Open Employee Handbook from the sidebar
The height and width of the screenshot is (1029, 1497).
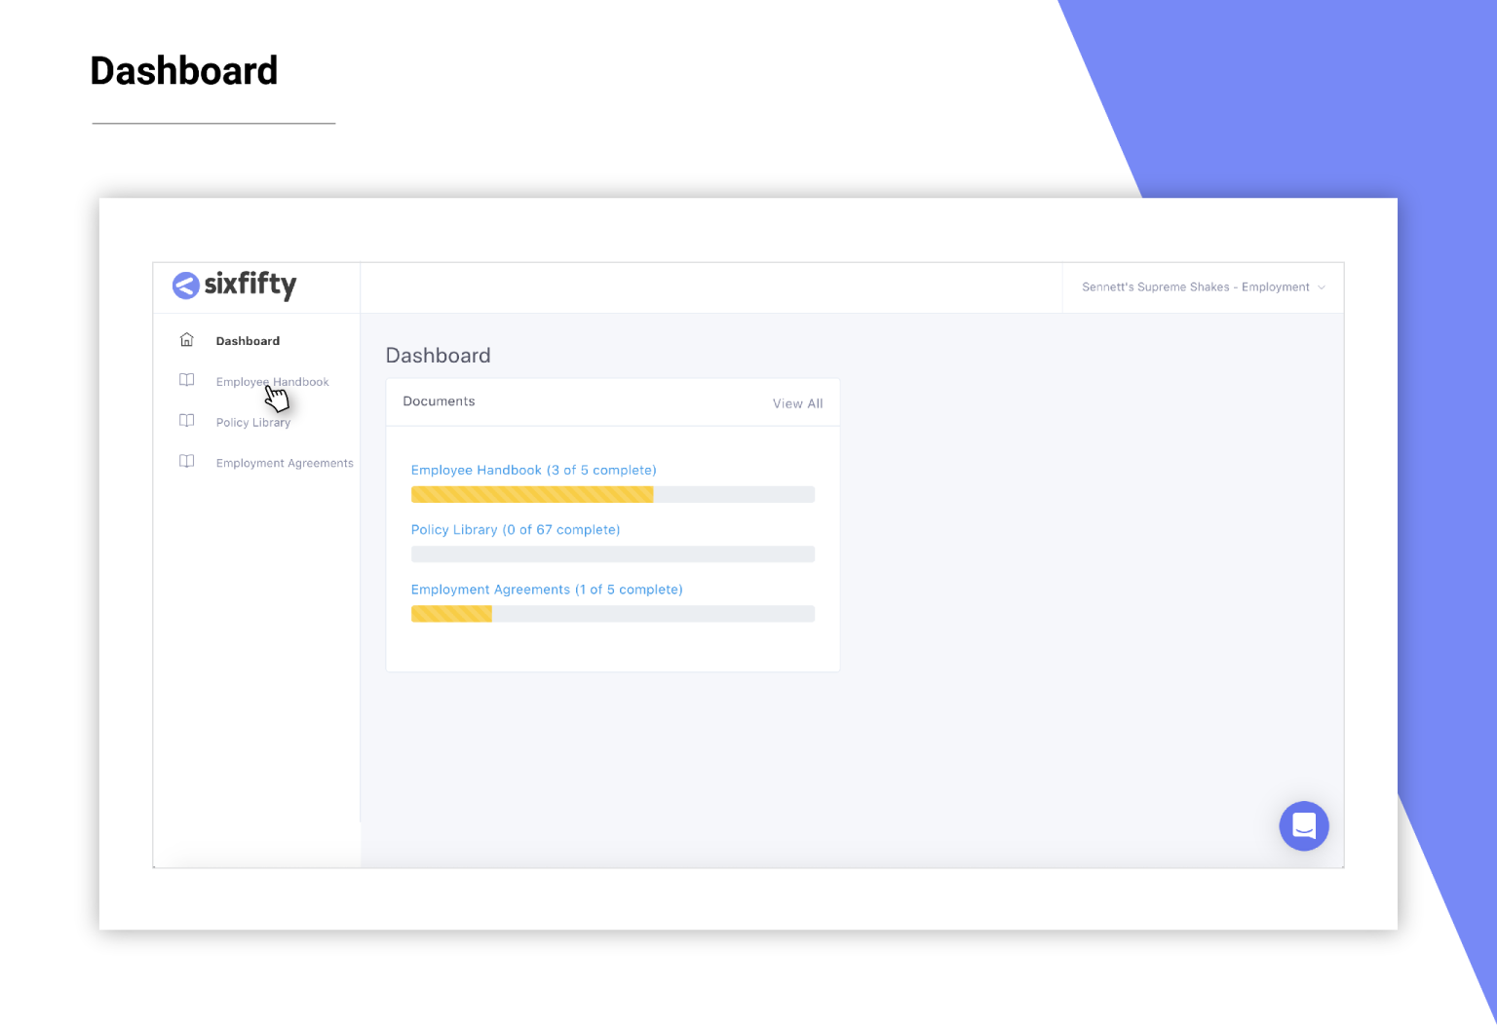tap(272, 382)
